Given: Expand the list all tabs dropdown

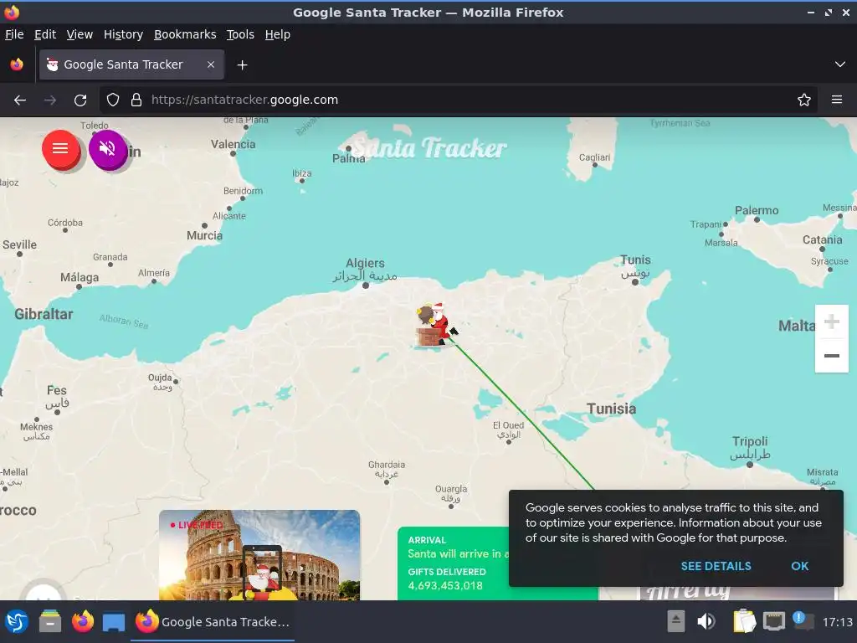Looking at the screenshot, I should [840, 64].
